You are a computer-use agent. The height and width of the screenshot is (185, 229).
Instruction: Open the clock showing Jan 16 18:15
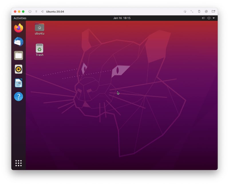122,18
